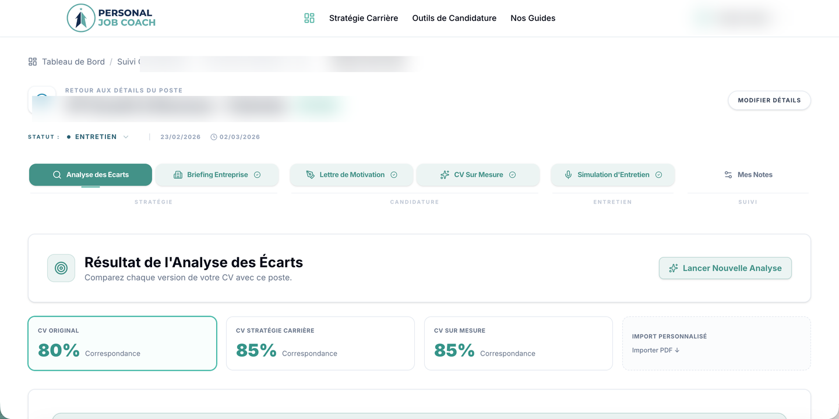Click Importer PDF in Import Personnalisé
Viewport: 839px width, 419px height.
(x=656, y=350)
